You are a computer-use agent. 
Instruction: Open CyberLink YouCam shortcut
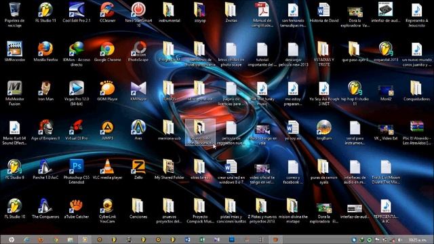tap(107, 211)
